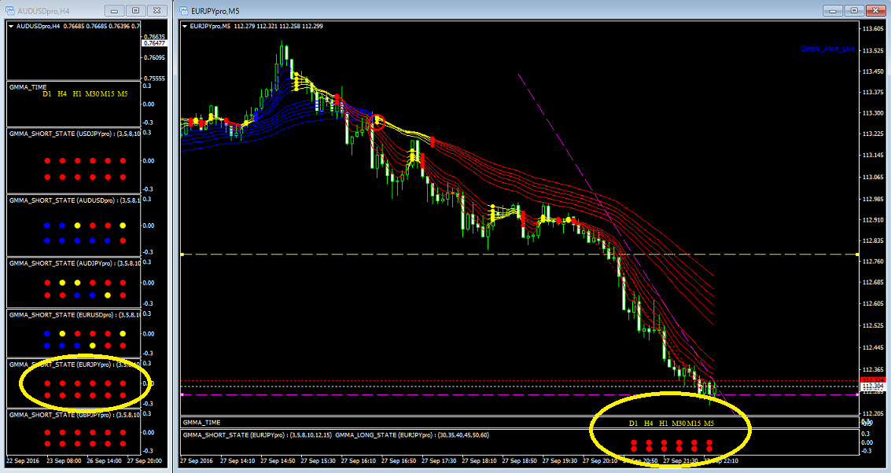891x473 pixels.
Task: Click the 0.76635 price on the AUDUSD scale
Action: pyautogui.click(x=154, y=37)
